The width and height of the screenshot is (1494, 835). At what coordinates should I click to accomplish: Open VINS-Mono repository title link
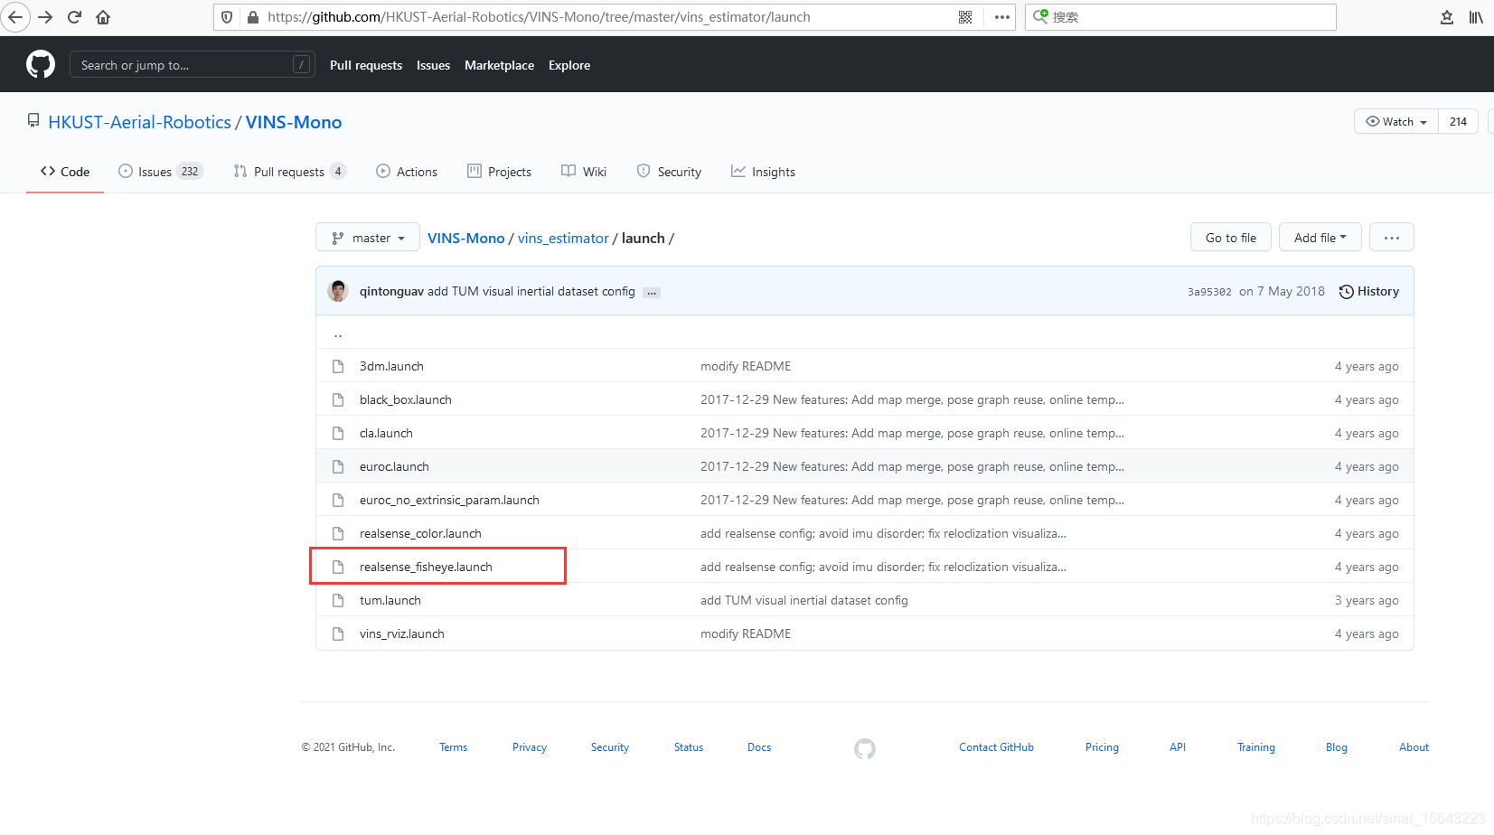click(294, 122)
